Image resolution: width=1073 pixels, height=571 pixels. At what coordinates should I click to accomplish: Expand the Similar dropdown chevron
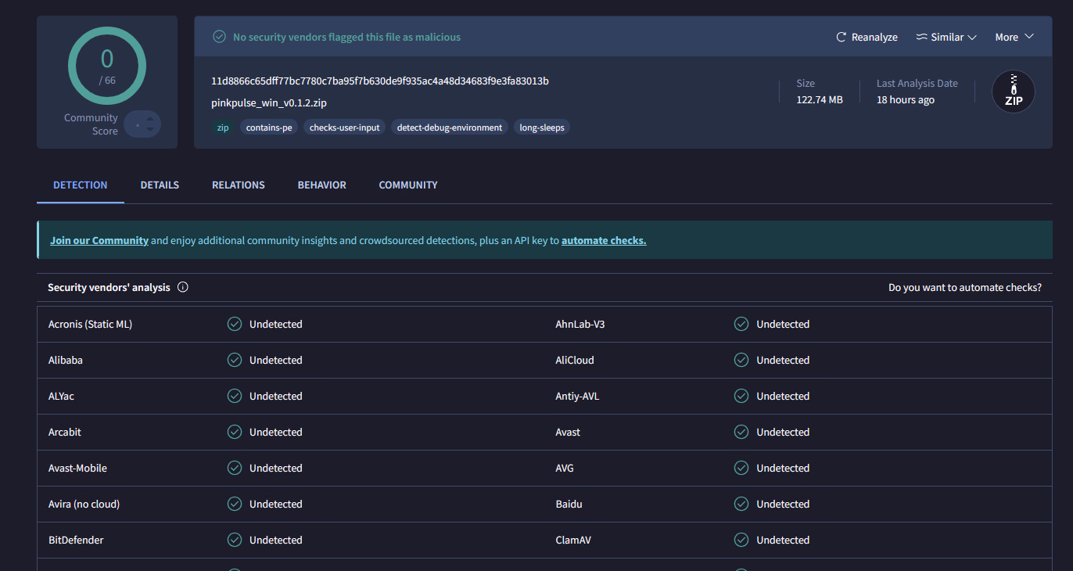(x=972, y=37)
